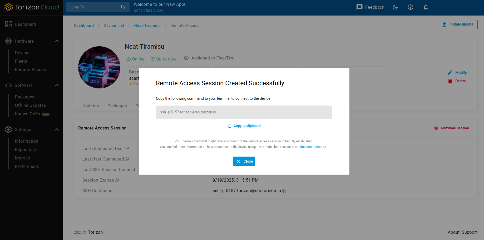Image resolution: width=484 pixels, height=240 pixels.
Task: Open the help question mark icon
Action: pos(411,7)
